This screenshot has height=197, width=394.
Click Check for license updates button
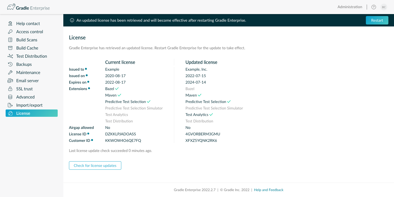pyautogui.click(x=95, y=165)
